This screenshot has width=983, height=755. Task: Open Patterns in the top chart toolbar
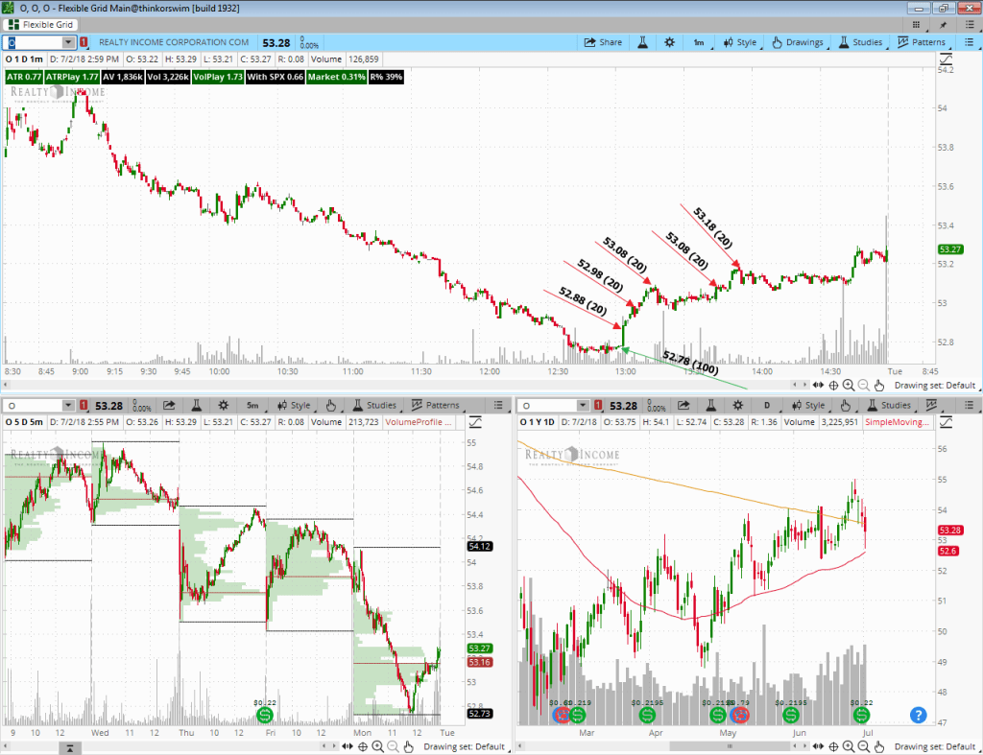[x=922, y=42]
